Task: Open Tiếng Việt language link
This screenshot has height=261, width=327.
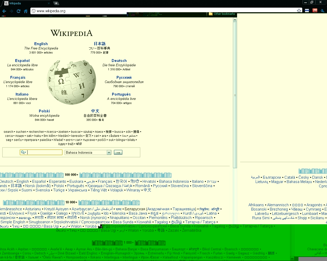Action: pos(99,190)
